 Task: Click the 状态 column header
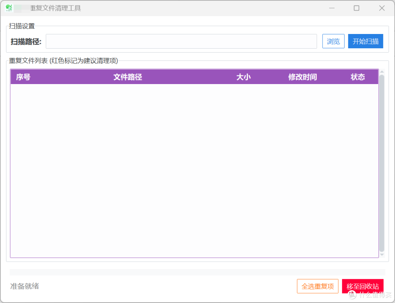[358, 77]
